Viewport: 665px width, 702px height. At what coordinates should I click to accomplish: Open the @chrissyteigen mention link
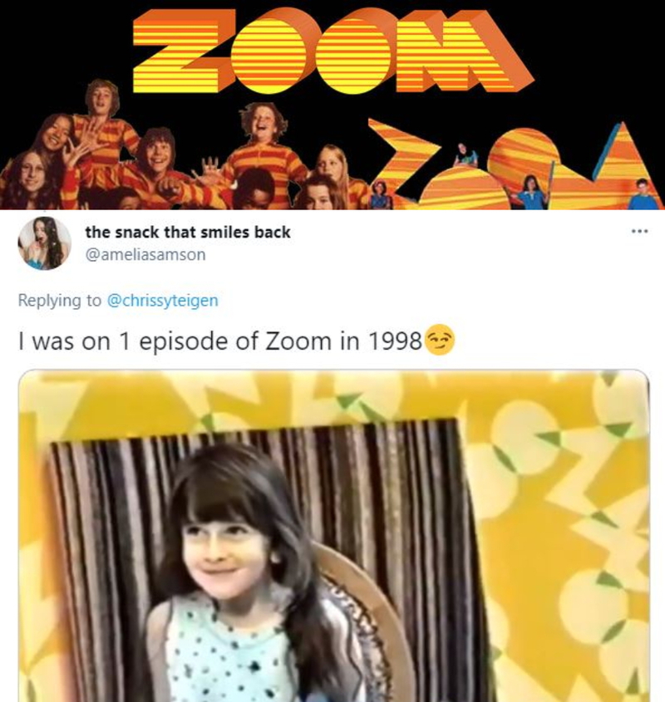coord(163,300)
